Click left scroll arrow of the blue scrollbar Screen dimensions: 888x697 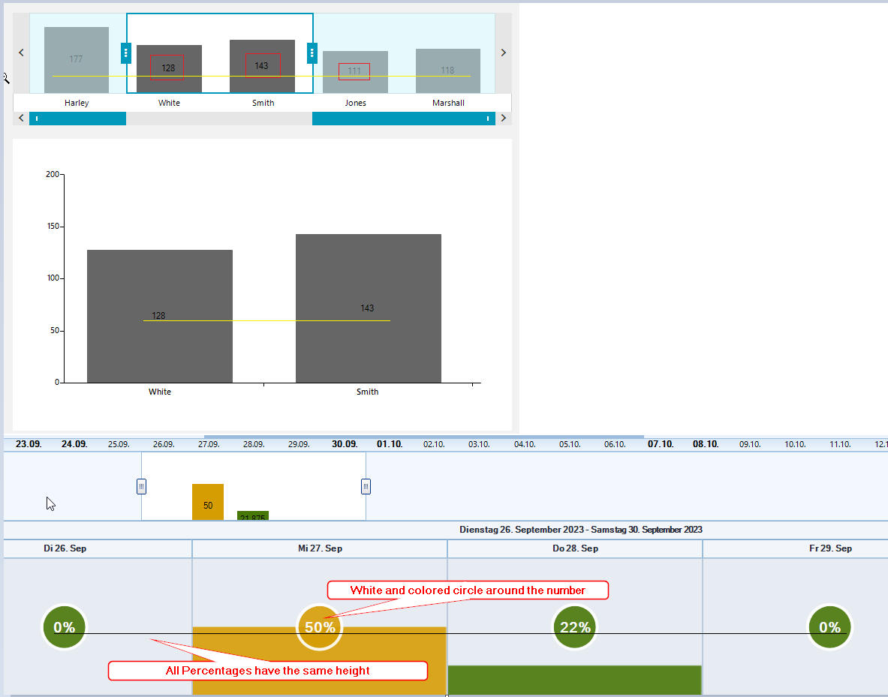pos(21,119)
